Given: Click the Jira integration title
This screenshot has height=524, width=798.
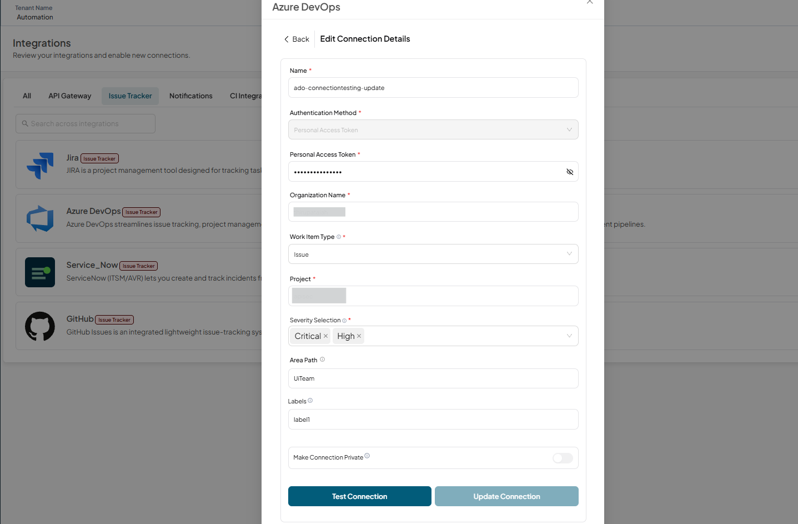Looking at the screenshot, I should [72, 158].
